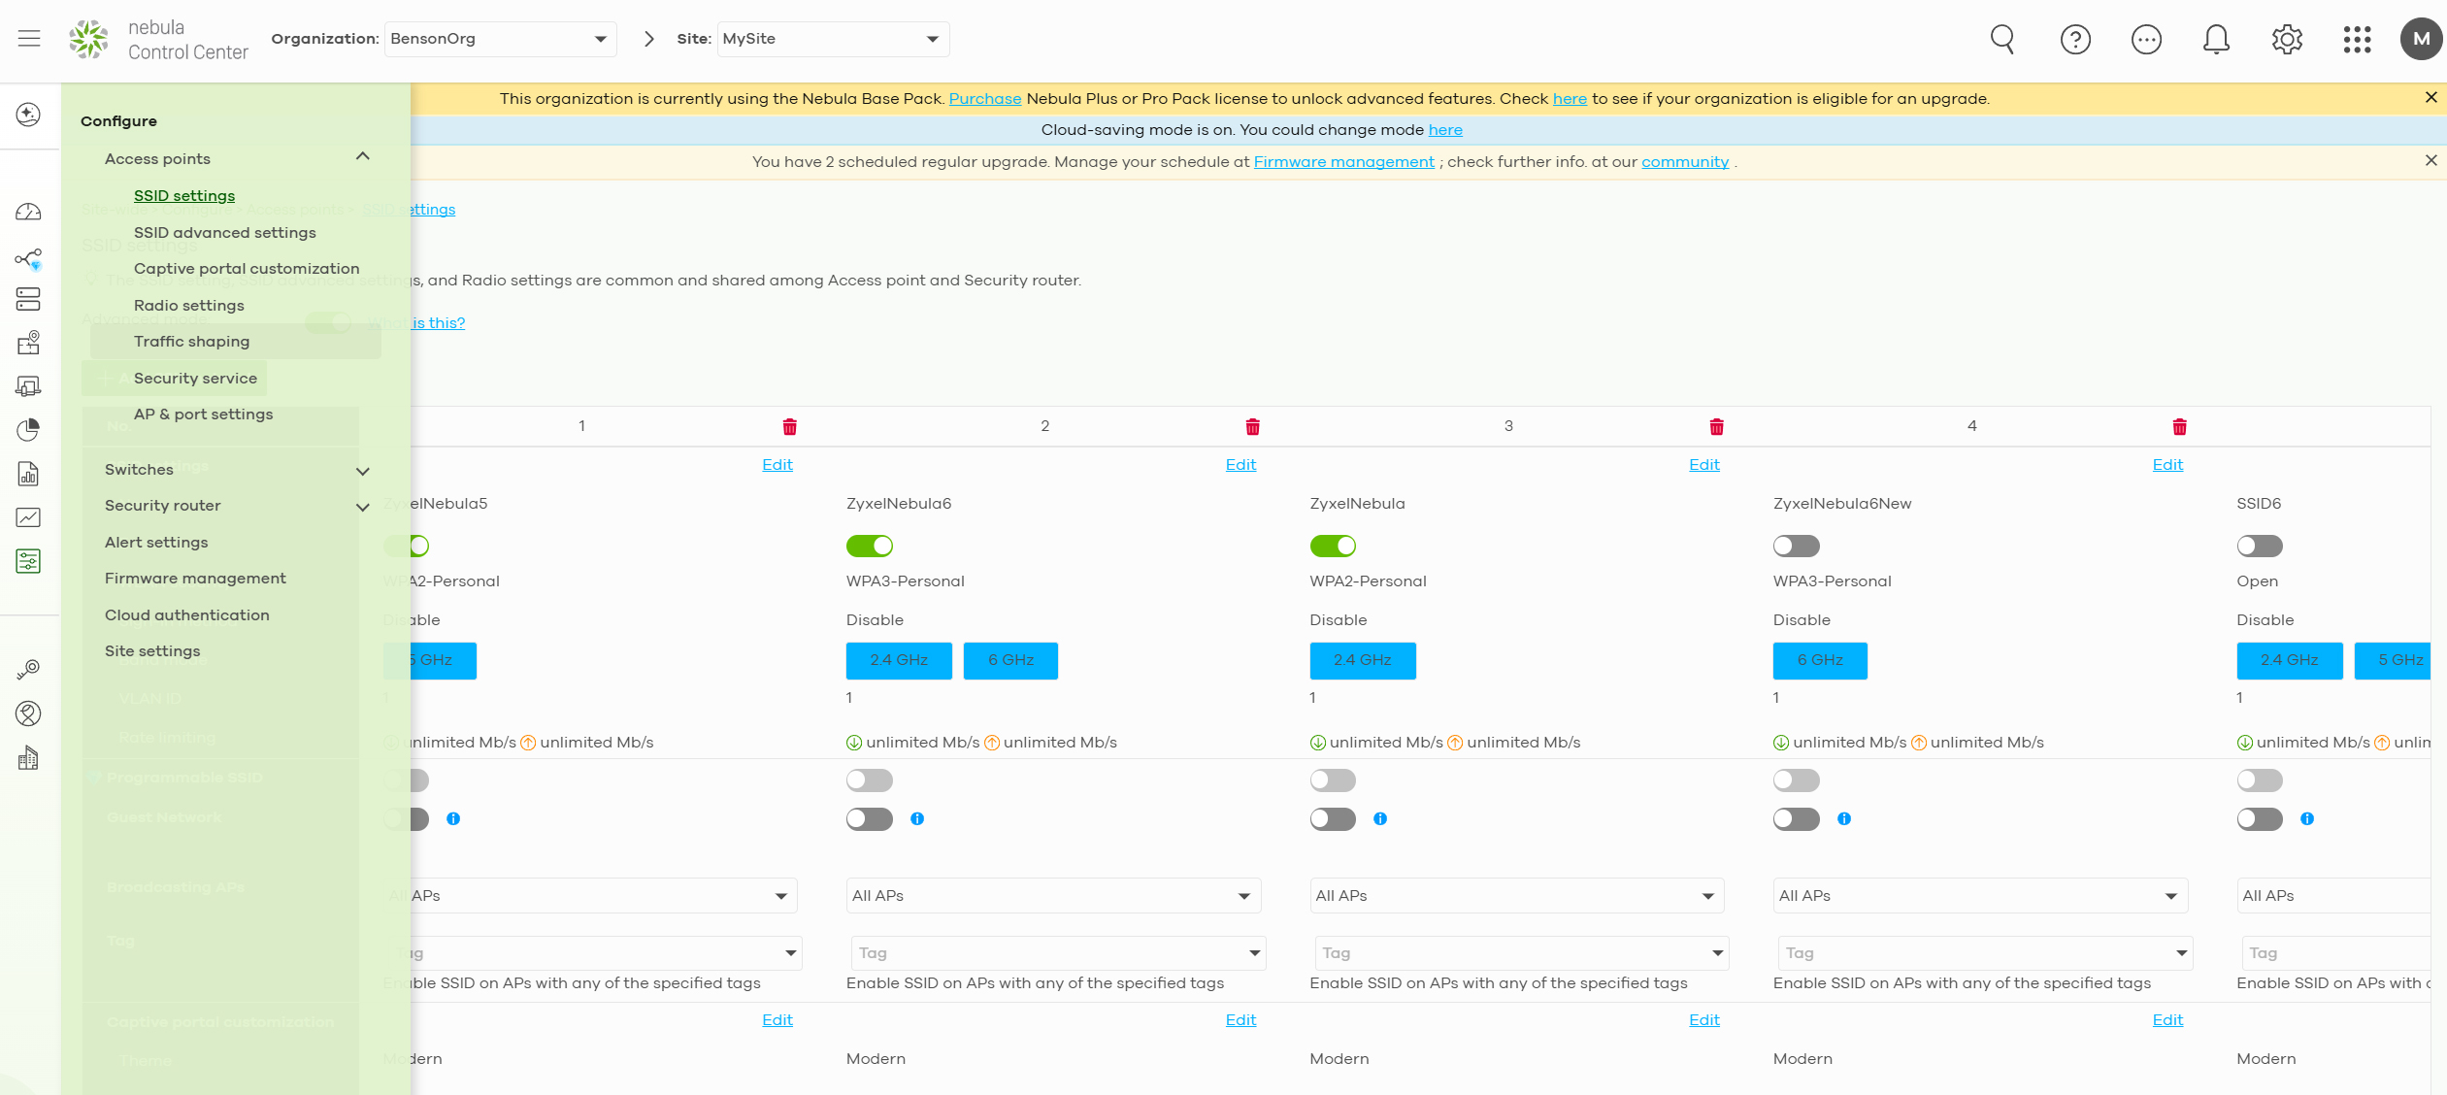Click top Edit link for SSID 2
The width and height of the screenshot is (2447, 1095).
point(1240,465)
